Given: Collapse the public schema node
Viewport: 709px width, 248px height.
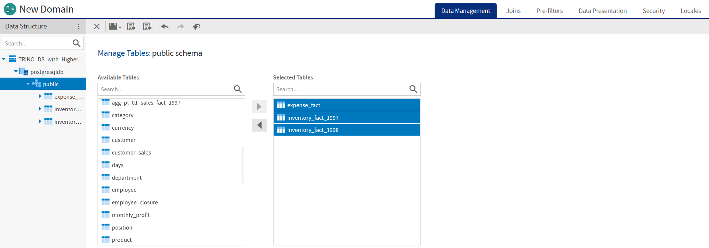Looking at the screenshot, I should coord(28,84).
